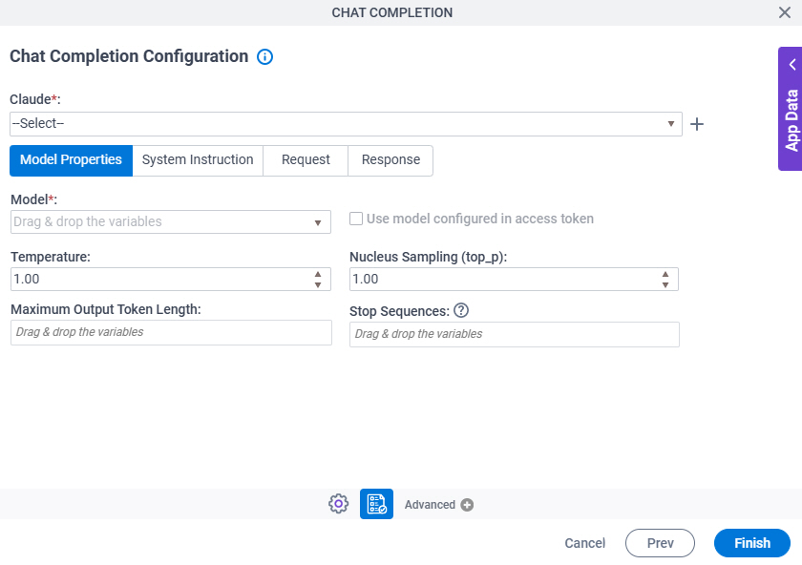The height and width of the screenshot is (565, 802).
Task: Expand the App Data panel arrow
Action: [792, 65]
